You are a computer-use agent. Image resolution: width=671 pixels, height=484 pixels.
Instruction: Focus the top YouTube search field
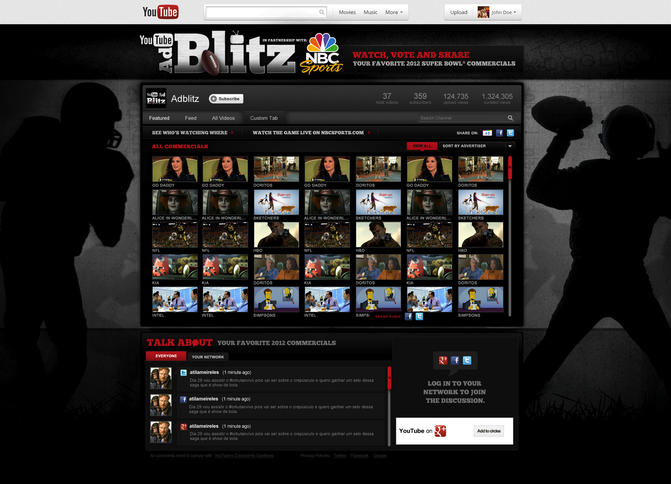click(263, 12)
